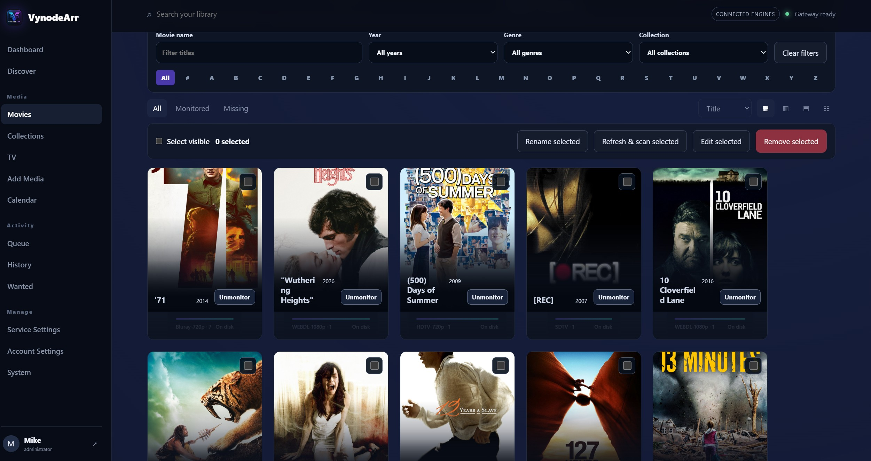Click the arrow icon beside Mike

click(95, 444)
